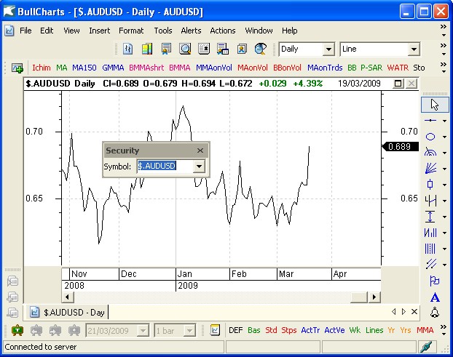This screenshot has height=357, width=453.
Task: Click the colored bar chart toolbar icon
Action: pyautogui.click(x=147, y=49)
